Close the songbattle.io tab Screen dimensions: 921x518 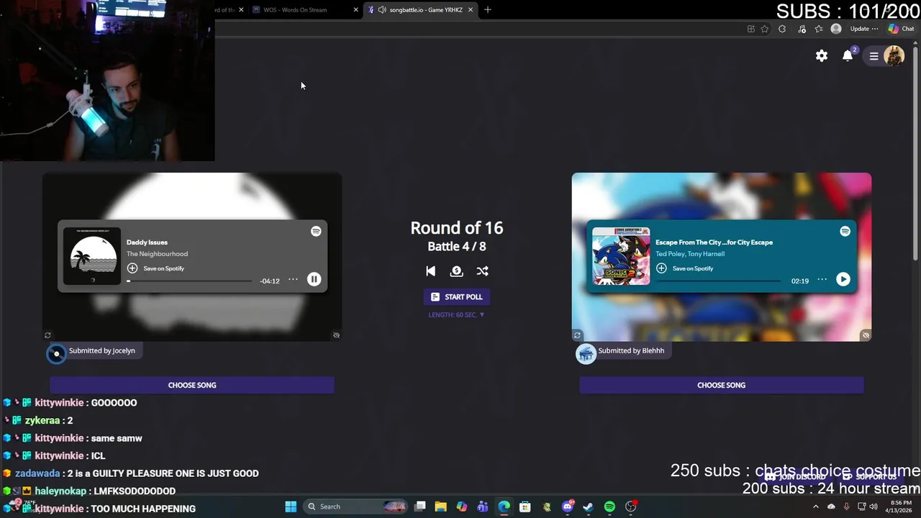click(x=471, y=10)
